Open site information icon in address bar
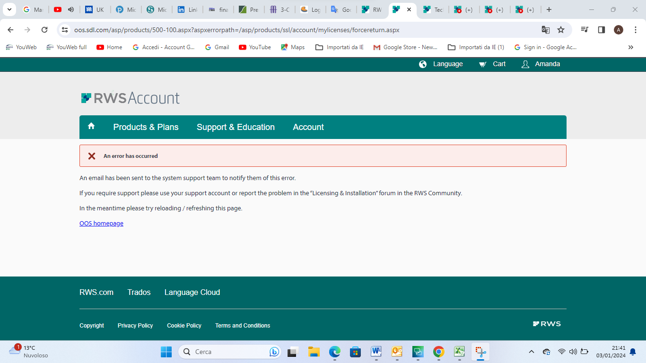646x363 pixels. (65, 30)
